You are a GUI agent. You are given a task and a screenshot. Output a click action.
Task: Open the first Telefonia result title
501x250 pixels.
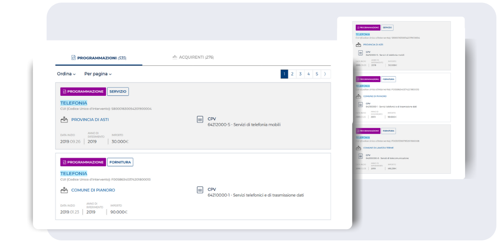73,103
